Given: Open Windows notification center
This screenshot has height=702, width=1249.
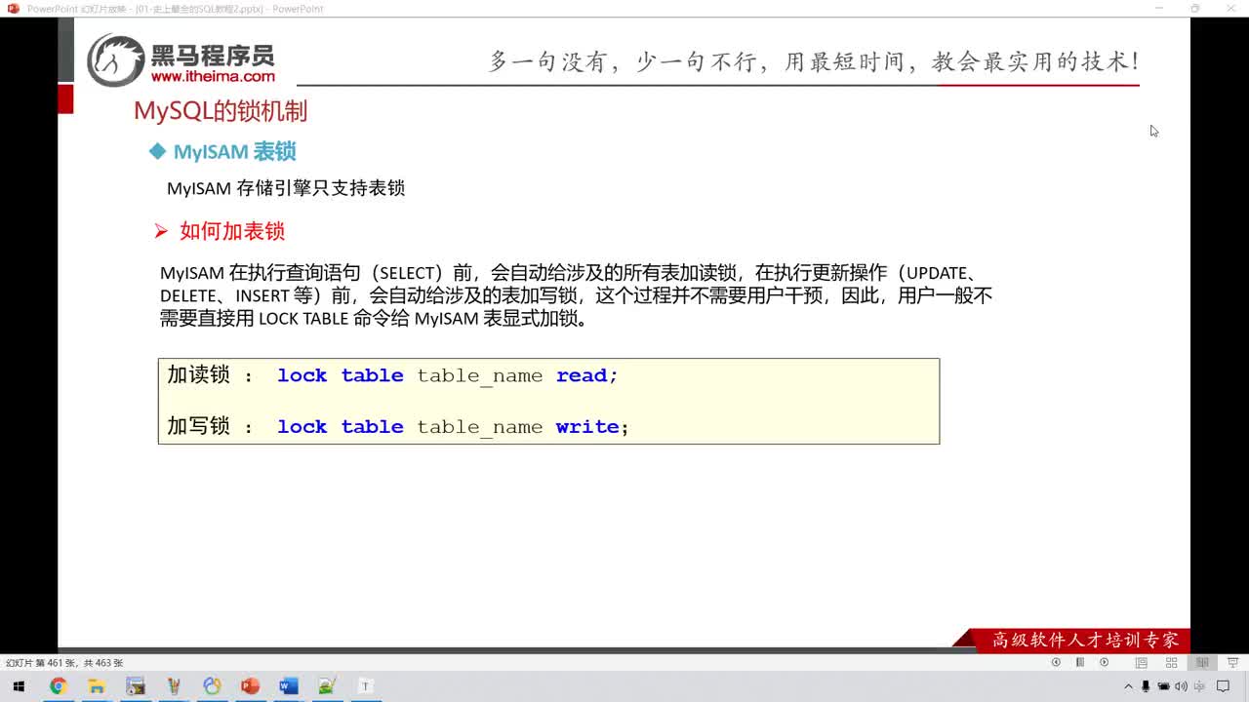Looking at the screenshot, I should click(1223, 686).
